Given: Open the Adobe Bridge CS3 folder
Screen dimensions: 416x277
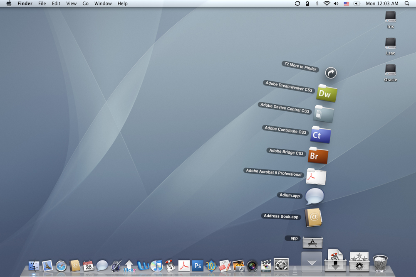Looking at the screenshot, I should pyautogui.click(x=318, y=155).
